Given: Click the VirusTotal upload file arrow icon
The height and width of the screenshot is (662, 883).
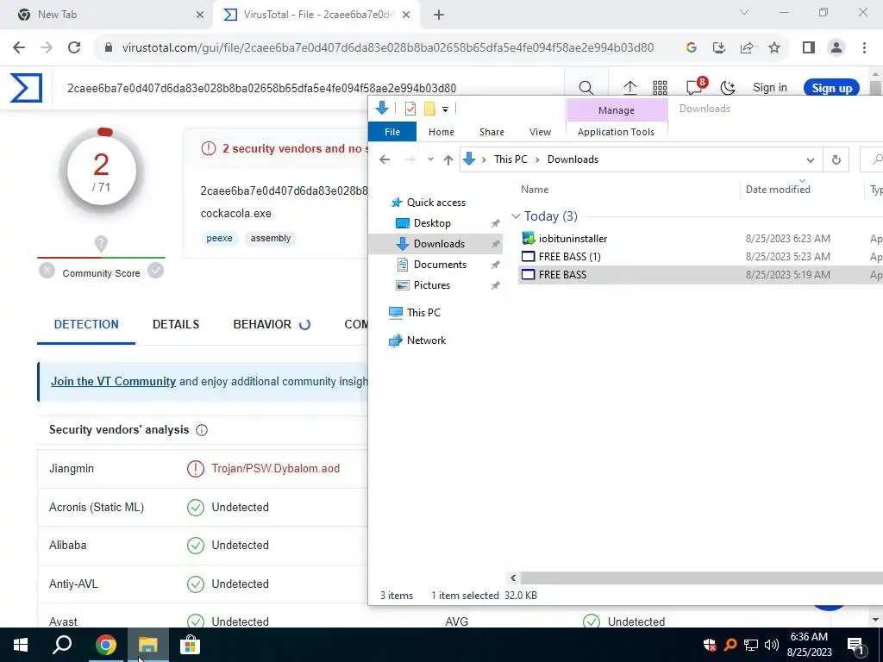Looking at the screenshot, I should tap(629, 88).
